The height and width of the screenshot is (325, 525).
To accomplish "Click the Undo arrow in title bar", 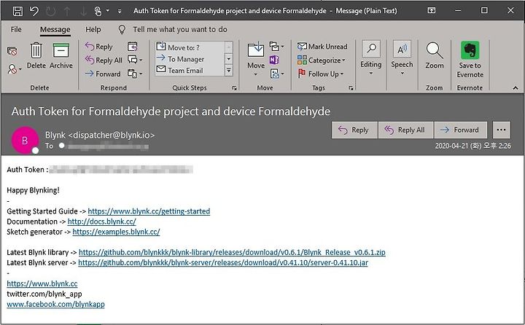I will 34,11.
